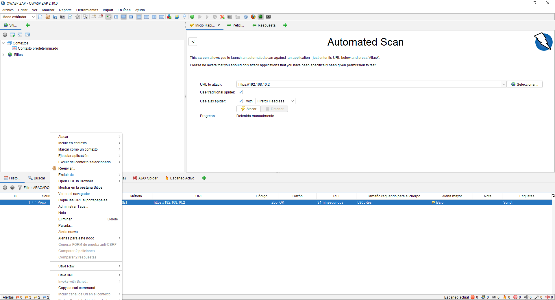The height and width of the screenshot is (300, 555).
Task: Switch to the AJAX Spider tab
Action: (145, 178)
